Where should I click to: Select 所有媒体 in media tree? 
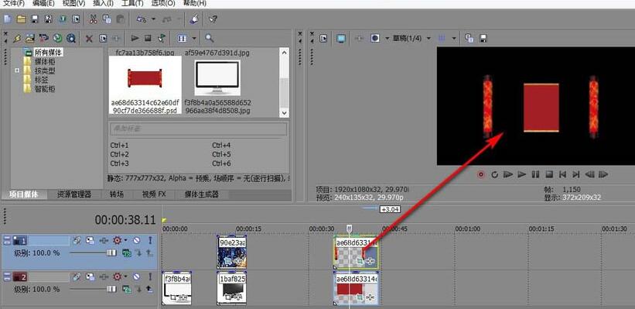[x=49, y=52]
